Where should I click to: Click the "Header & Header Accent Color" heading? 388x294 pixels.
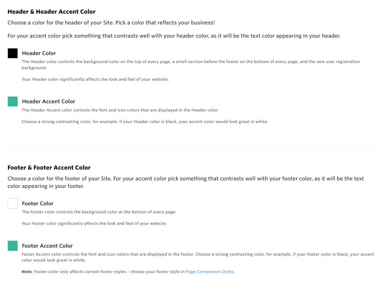point(52,12)
